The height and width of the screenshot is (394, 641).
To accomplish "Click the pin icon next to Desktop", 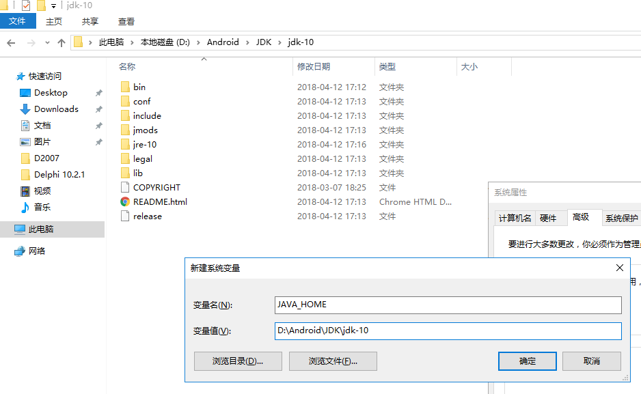I will (x=98, y=93).
